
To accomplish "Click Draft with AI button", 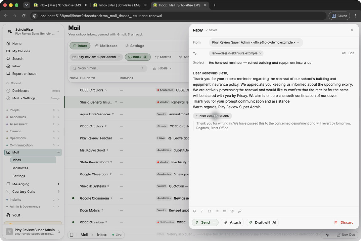I will click(262, 222).
